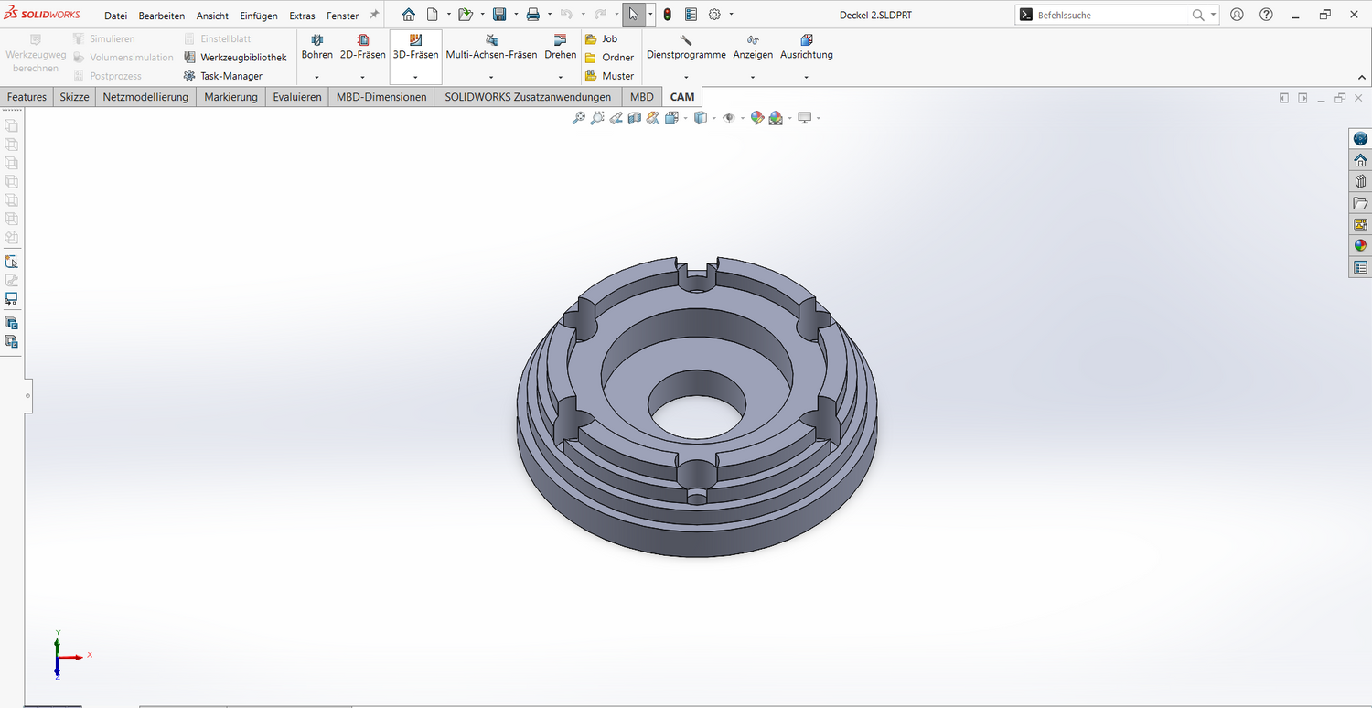Image resolution: width=1372 pixels, height=708 pixels.
Task: Click into the Befehlssuche search field
Action: (x=1111, y=16)
